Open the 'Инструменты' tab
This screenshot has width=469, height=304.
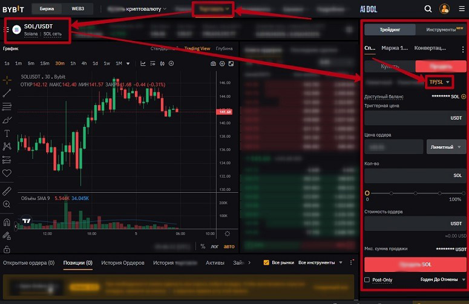click(x=441, y=30)
